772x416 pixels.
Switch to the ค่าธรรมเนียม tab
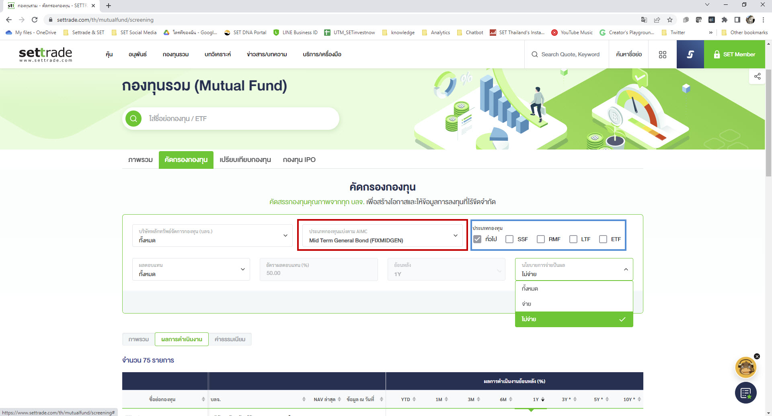coord(230,339)
